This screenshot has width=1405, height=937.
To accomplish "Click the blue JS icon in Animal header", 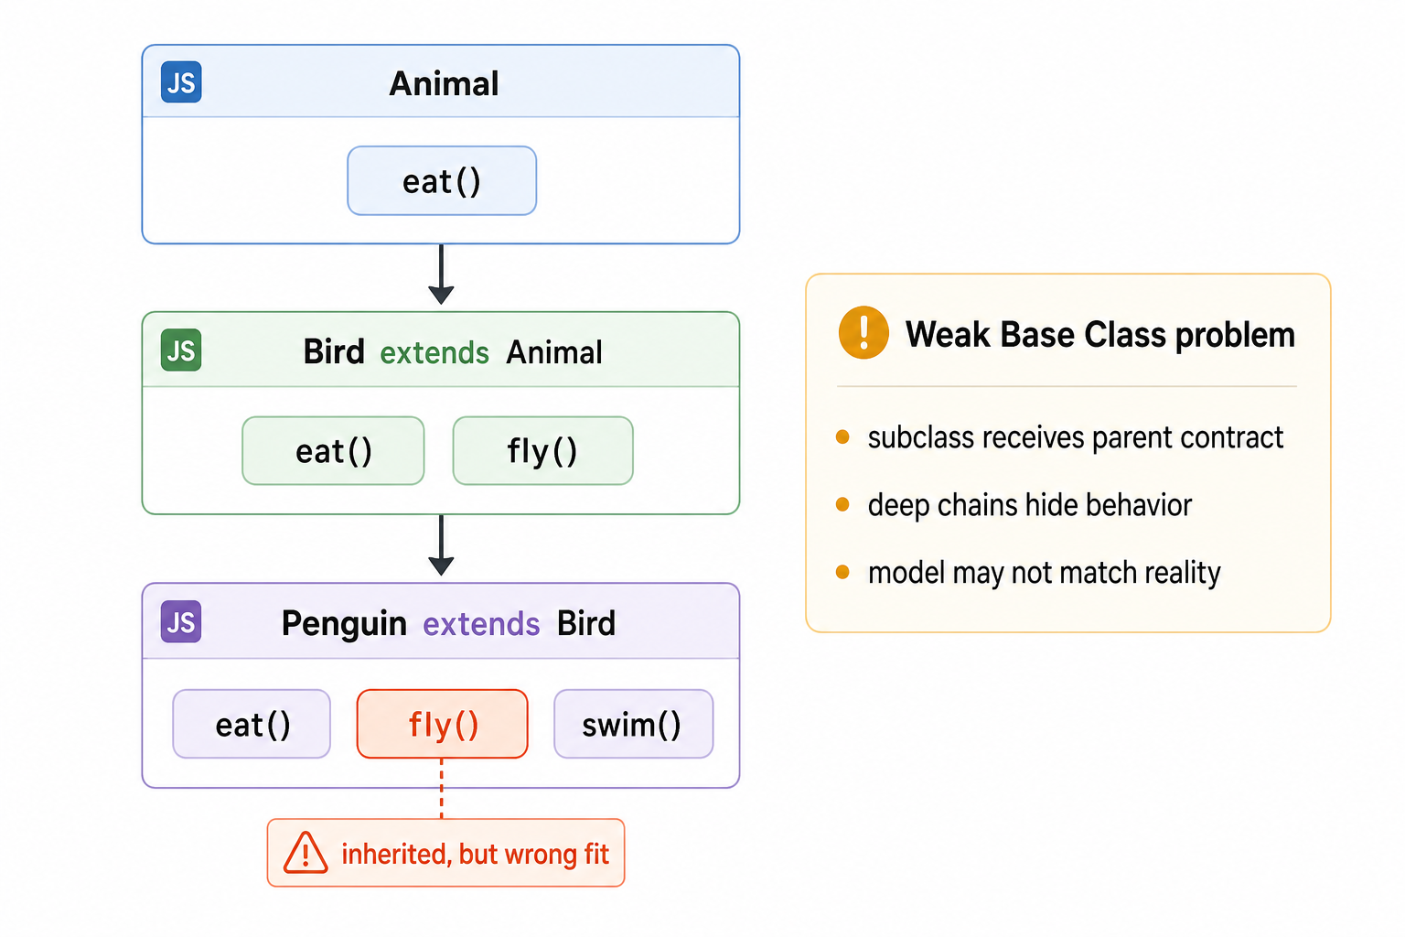I will [181, 82].
